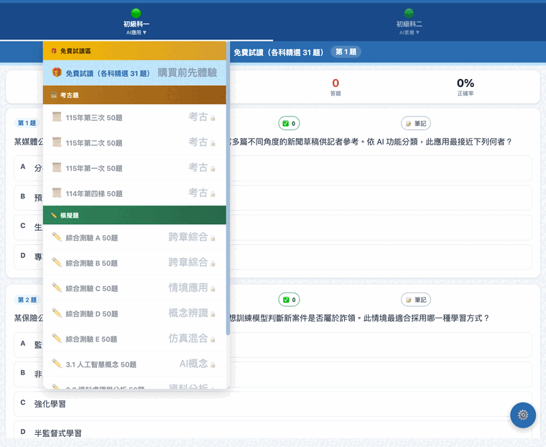546x447 pixels.
Task: Click the 0 答錯 statistic
Action: coord(336,86)
